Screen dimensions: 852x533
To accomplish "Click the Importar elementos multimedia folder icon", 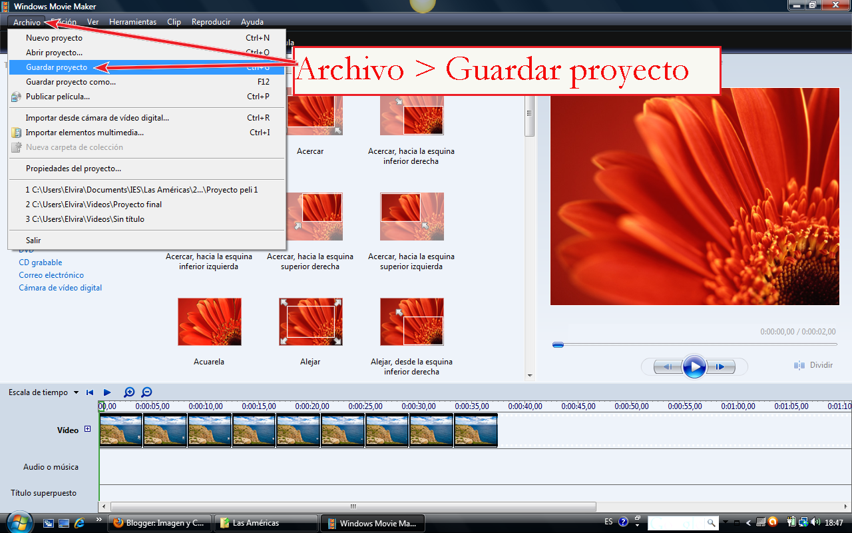I will tap(17, 133).
